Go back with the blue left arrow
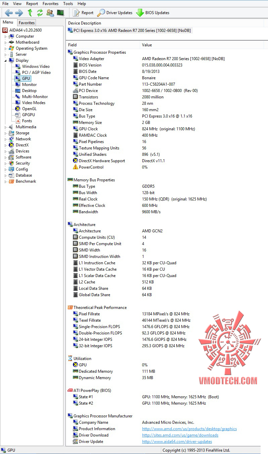This screenshot has width=268, height=454. point(9,13)
